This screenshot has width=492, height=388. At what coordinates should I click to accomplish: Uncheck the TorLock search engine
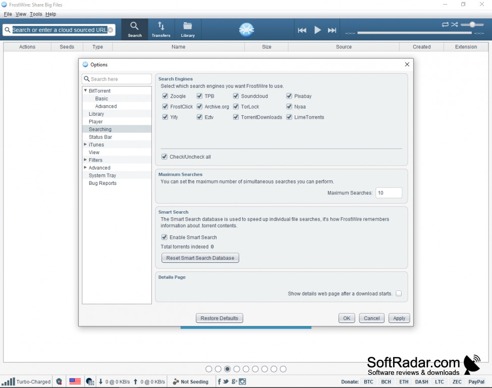click(236, 107)
